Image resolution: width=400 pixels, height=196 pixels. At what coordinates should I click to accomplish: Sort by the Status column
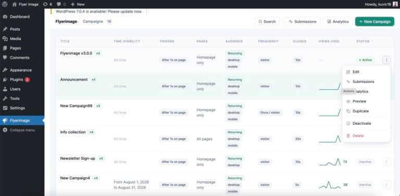[x=364, y=41]
